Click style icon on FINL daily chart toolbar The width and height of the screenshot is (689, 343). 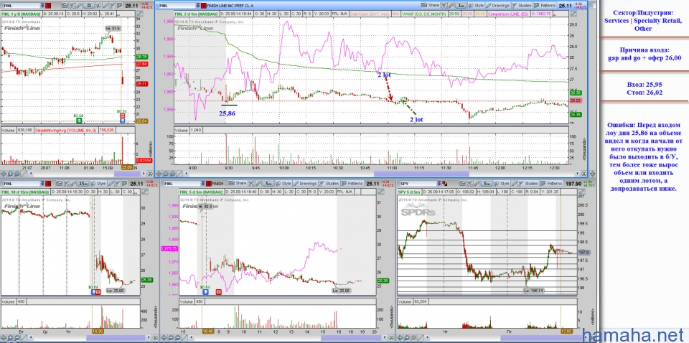(x=99, y=5)
